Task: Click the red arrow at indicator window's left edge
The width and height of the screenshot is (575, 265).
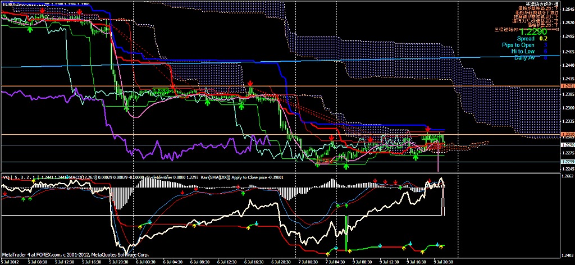Action: pos(5,193)
